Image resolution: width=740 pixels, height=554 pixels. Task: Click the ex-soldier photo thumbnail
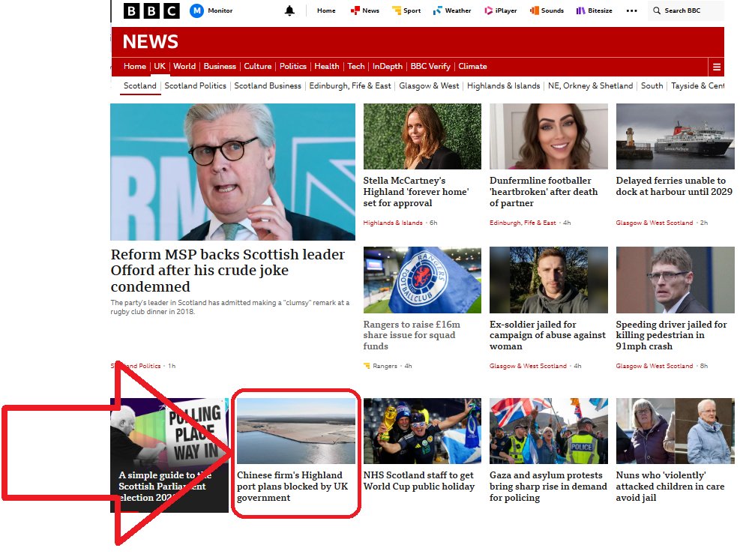click(x=548, y=280)
